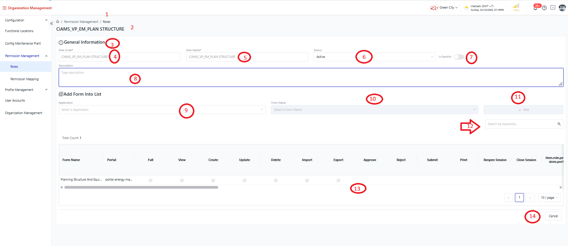This screenshot has height=246, width=568.
Task: Expand the Configuration sidebar section
Action: click(x=26, y=20)
